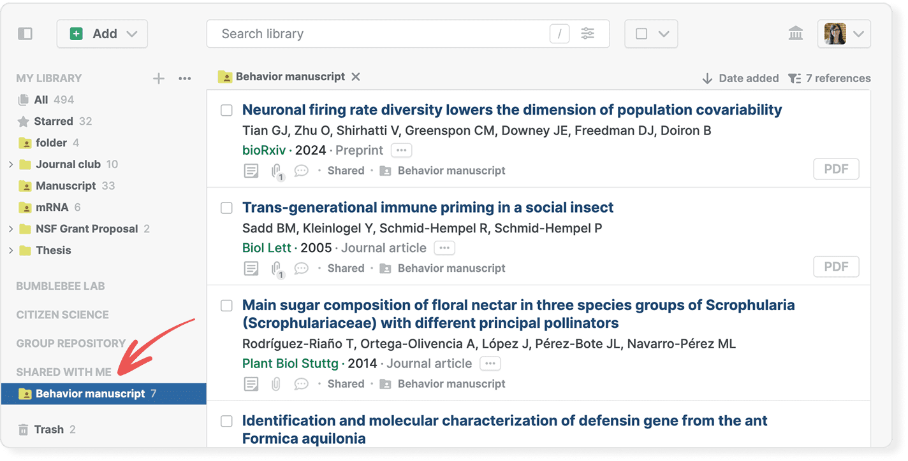Click the institution library icon
Screen dimensions: 908x461
pos(795,34)
